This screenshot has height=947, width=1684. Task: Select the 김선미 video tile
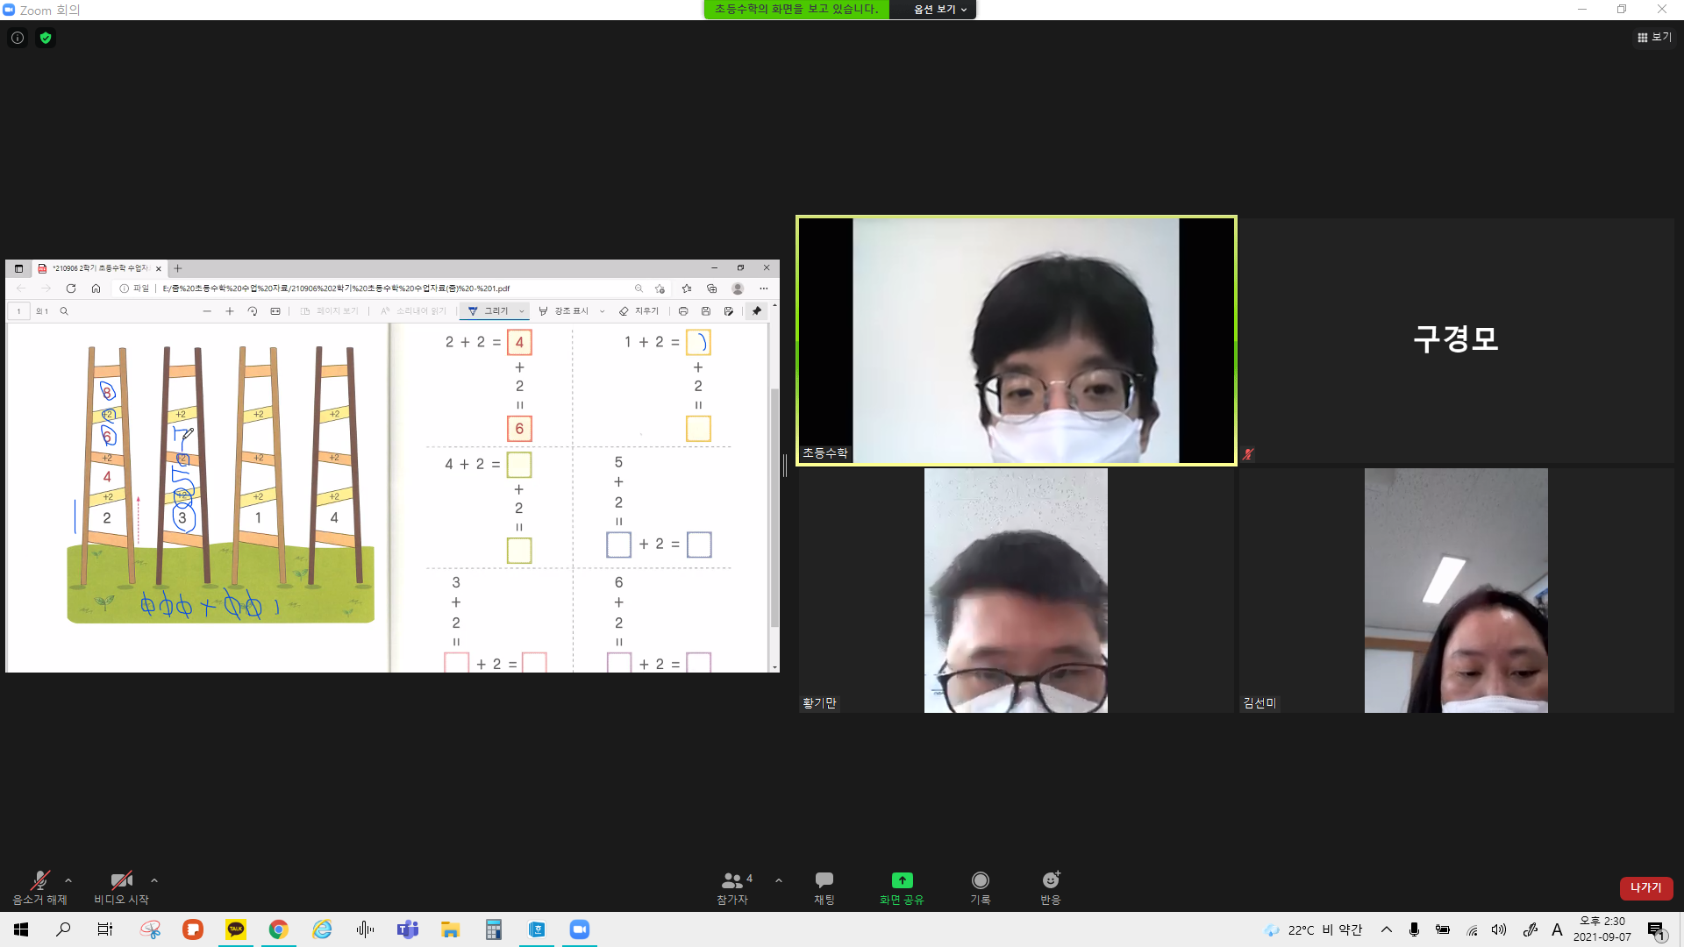[1456, 590]
